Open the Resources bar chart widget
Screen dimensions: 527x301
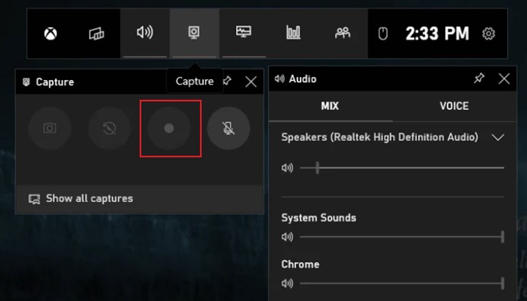pos(293,33)
